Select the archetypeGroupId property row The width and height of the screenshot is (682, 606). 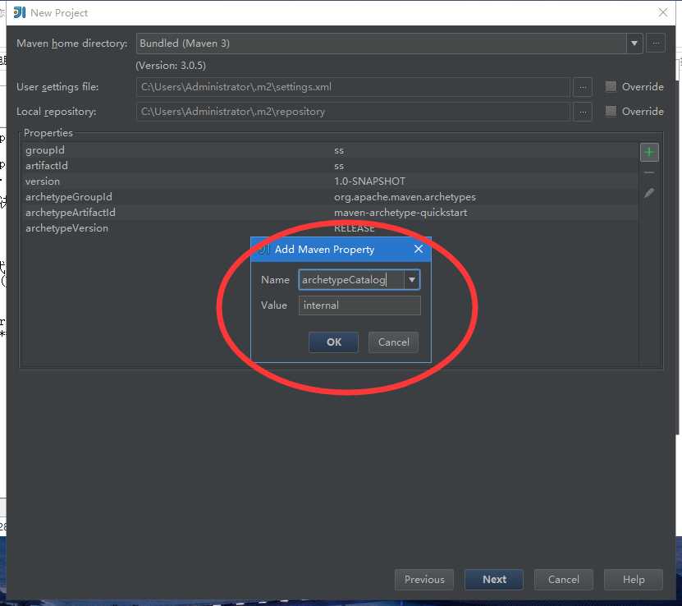(331, 197)
